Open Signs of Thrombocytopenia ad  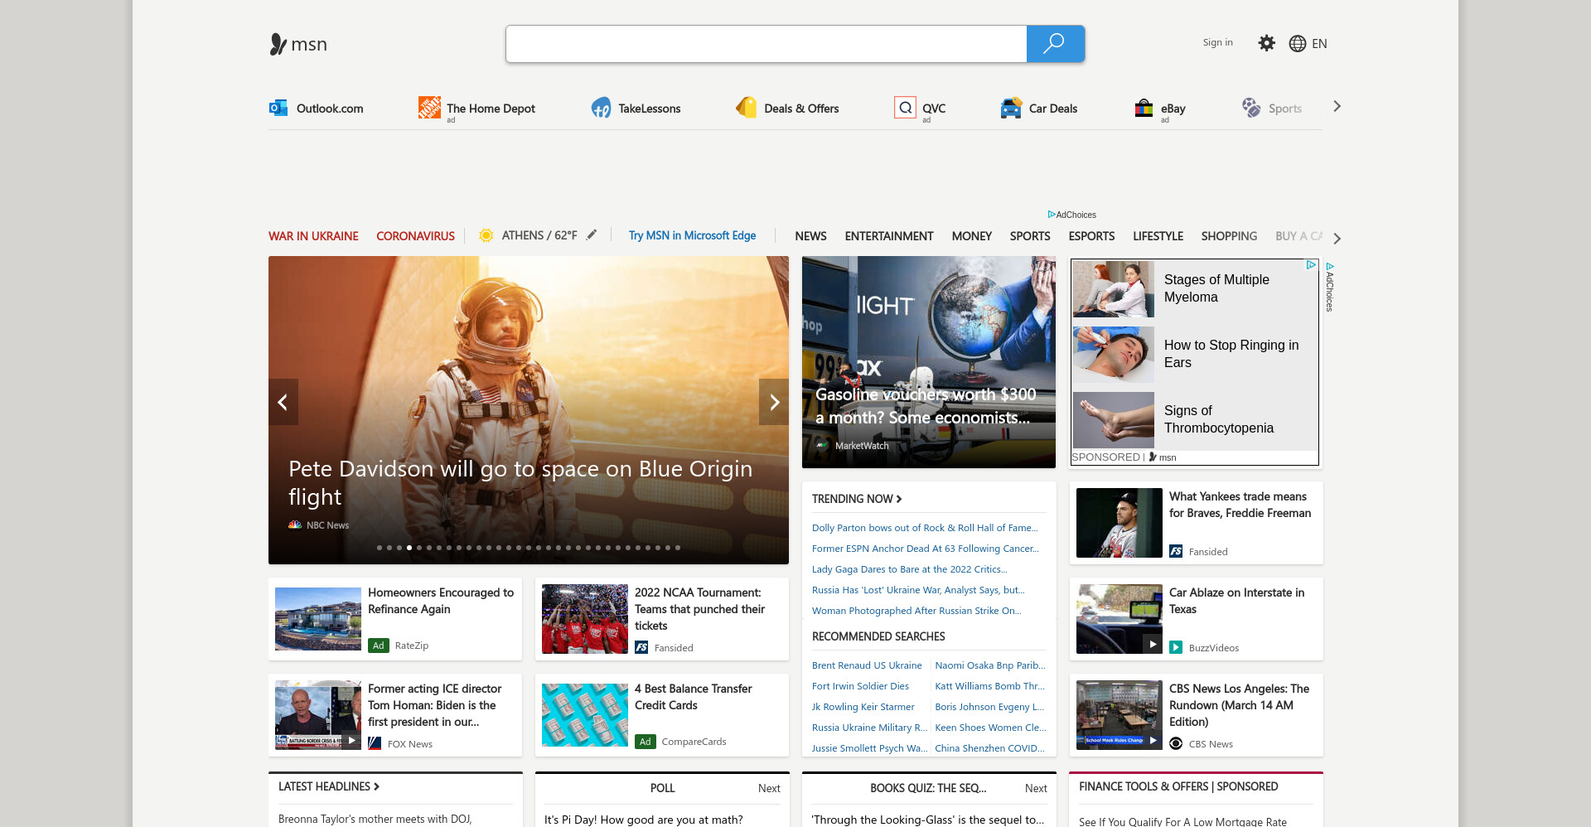1194,419
